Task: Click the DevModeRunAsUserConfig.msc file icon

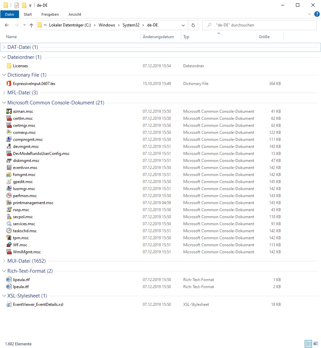Action: (9, 153)
